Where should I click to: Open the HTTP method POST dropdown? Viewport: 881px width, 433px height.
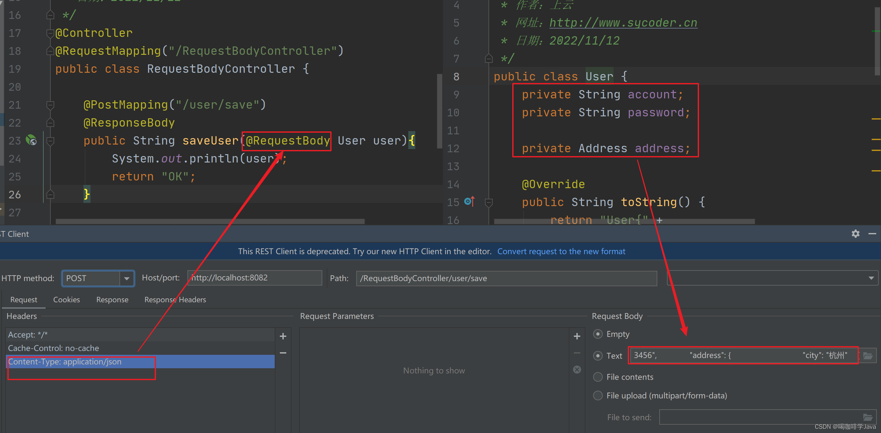pos(126,278)
